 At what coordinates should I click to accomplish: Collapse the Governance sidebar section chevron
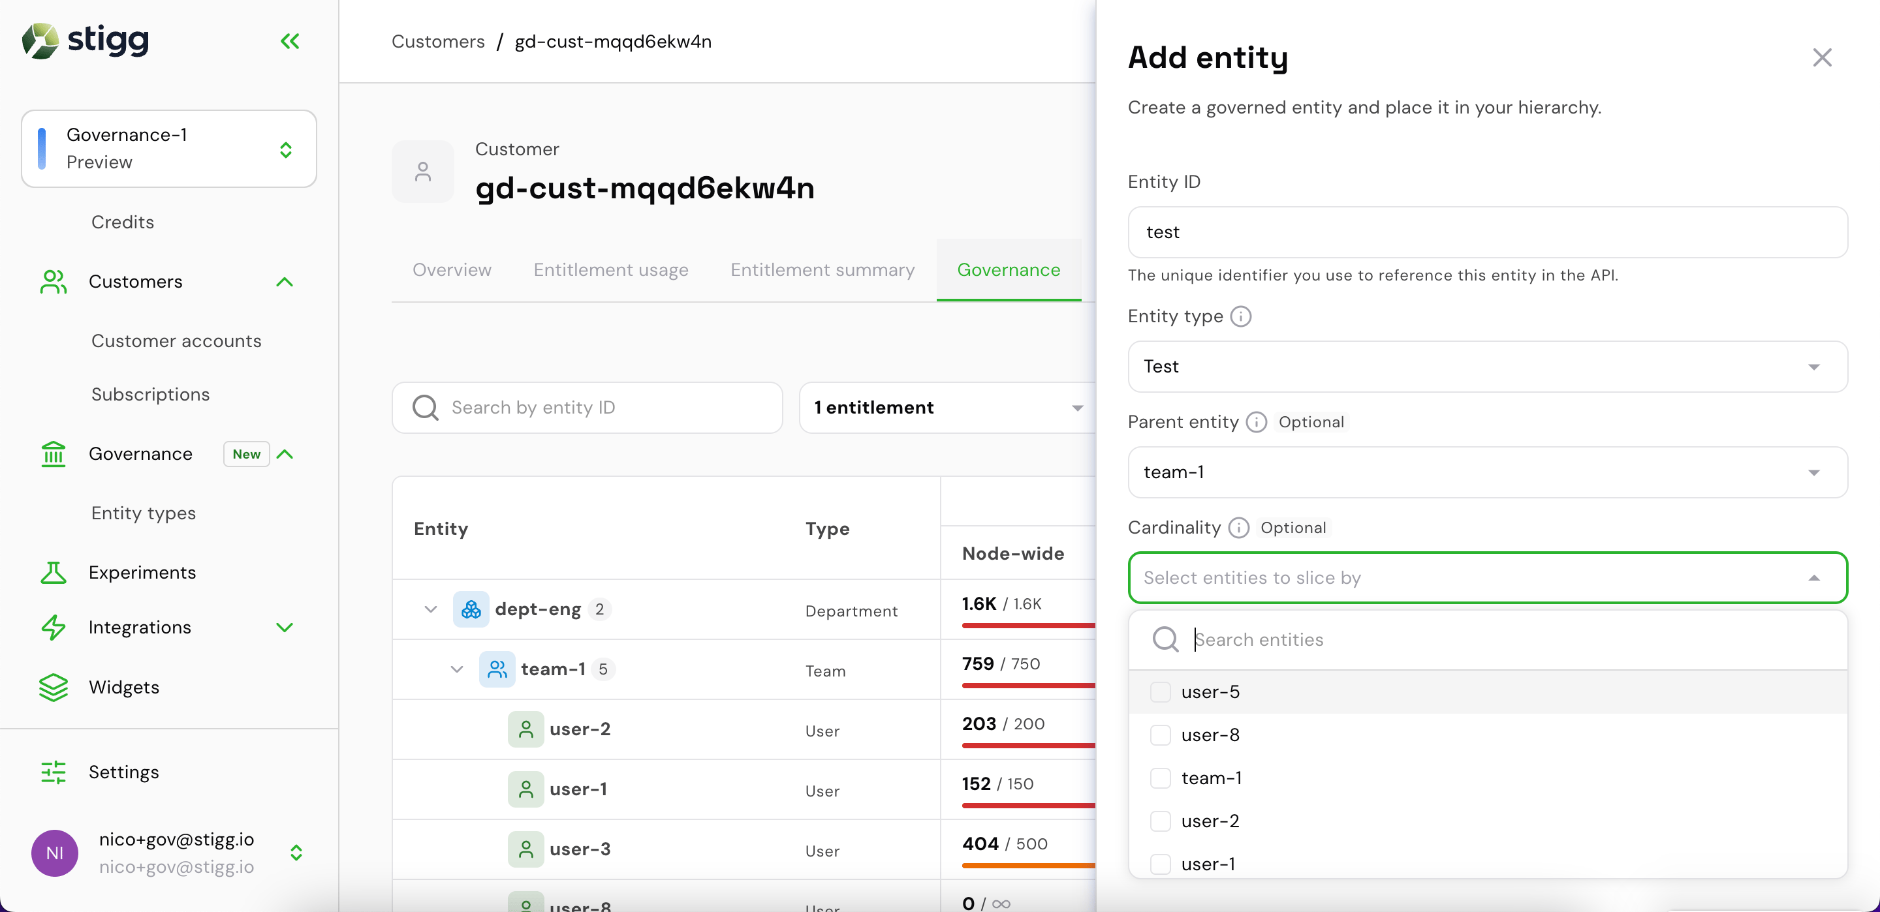click(285, 454)
